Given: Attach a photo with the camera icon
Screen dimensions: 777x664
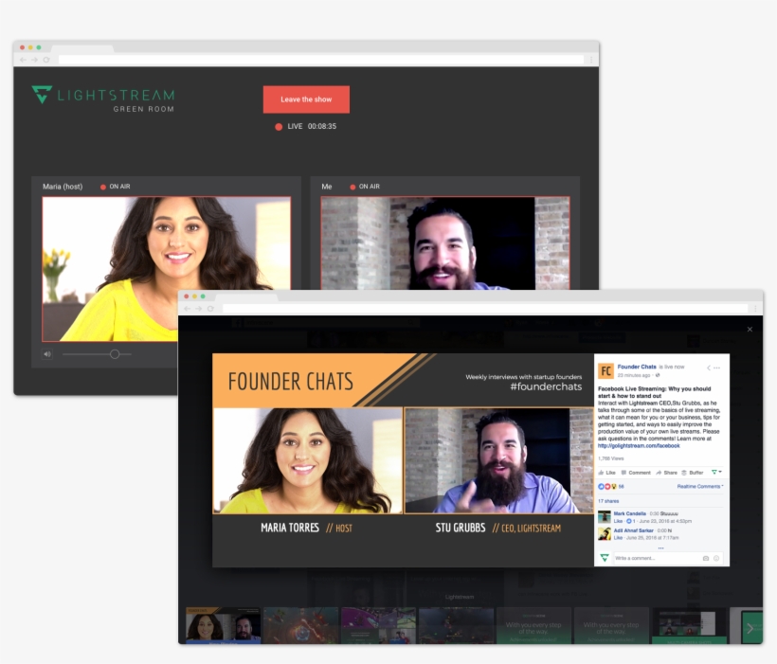Looking at the screenshot, I should [706, 559].
